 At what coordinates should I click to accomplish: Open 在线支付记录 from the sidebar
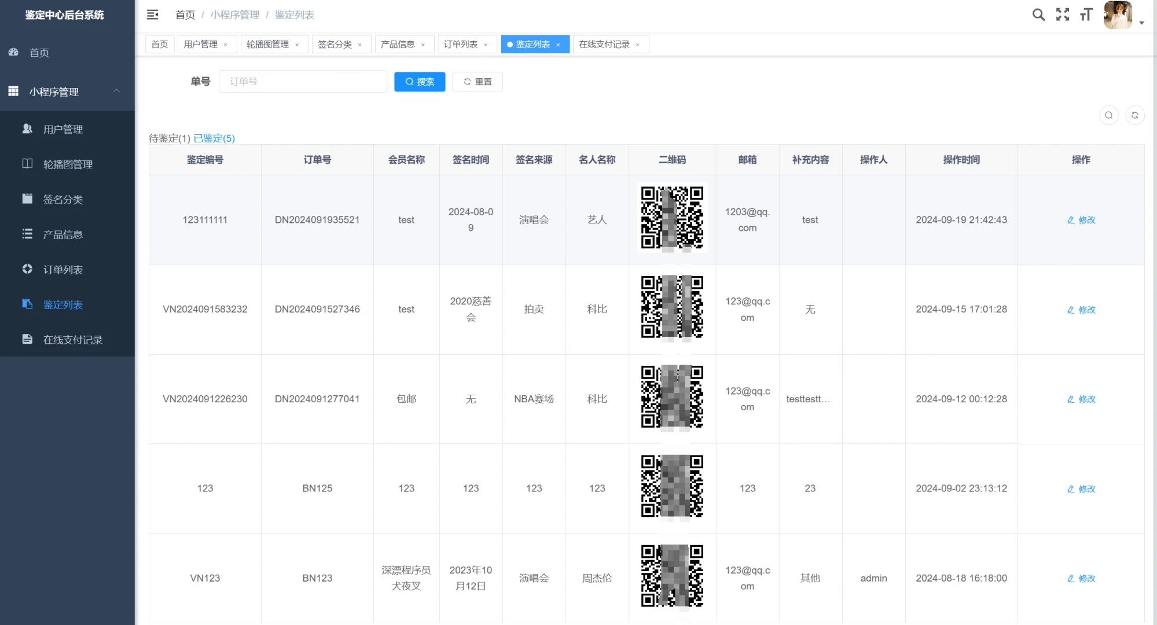coord(73,339)
